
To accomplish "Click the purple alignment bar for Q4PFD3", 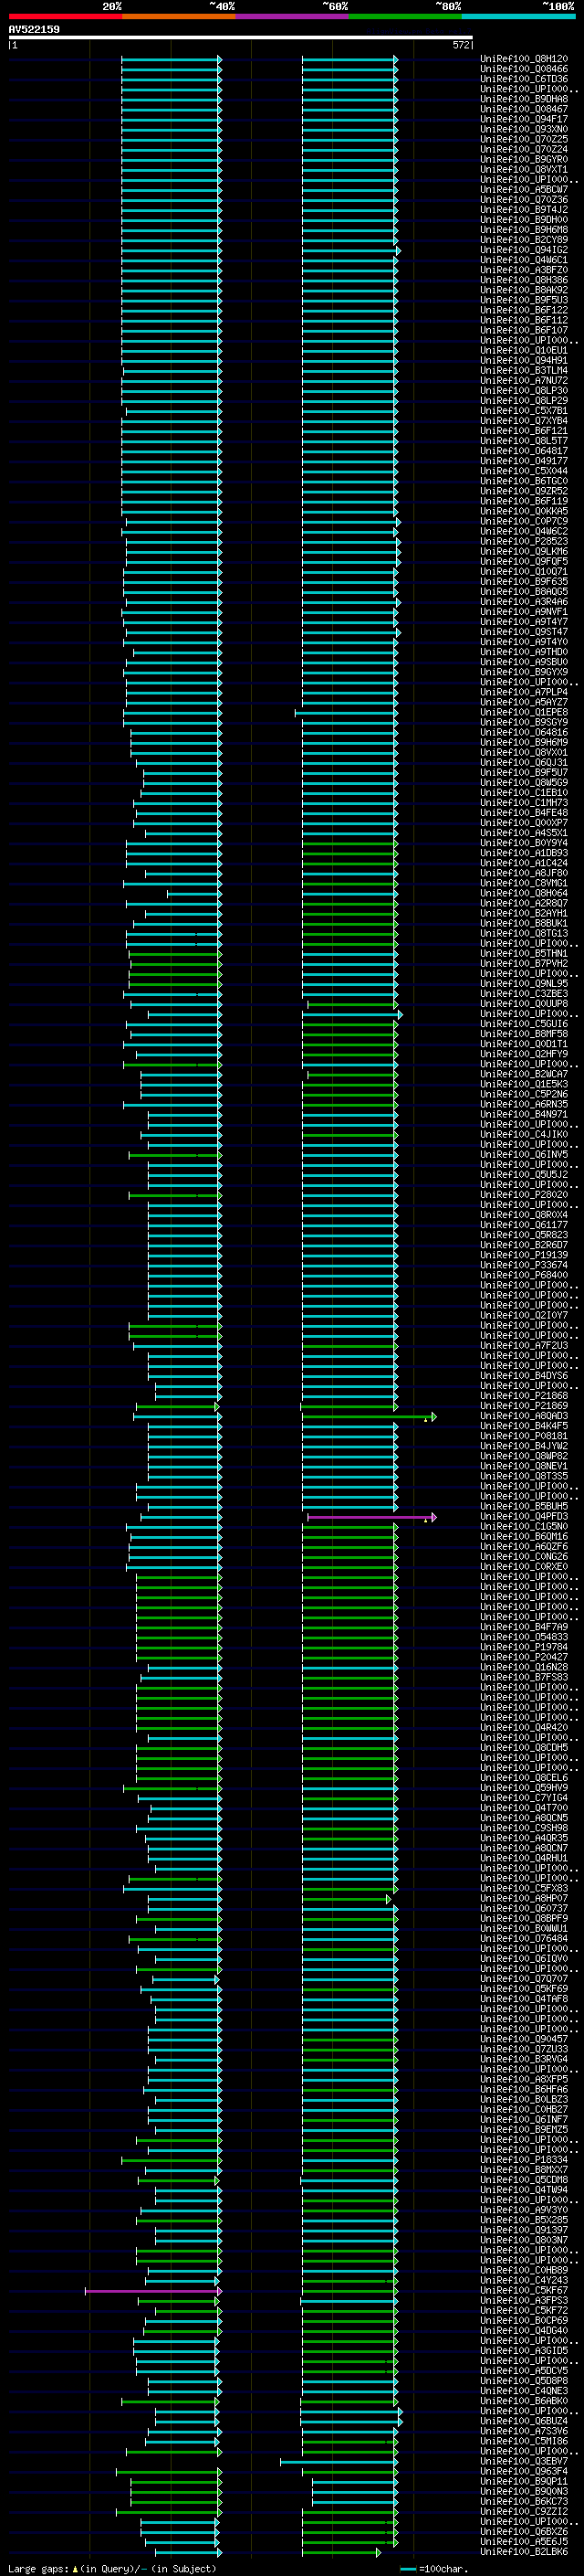I will tap(370, 1517).
